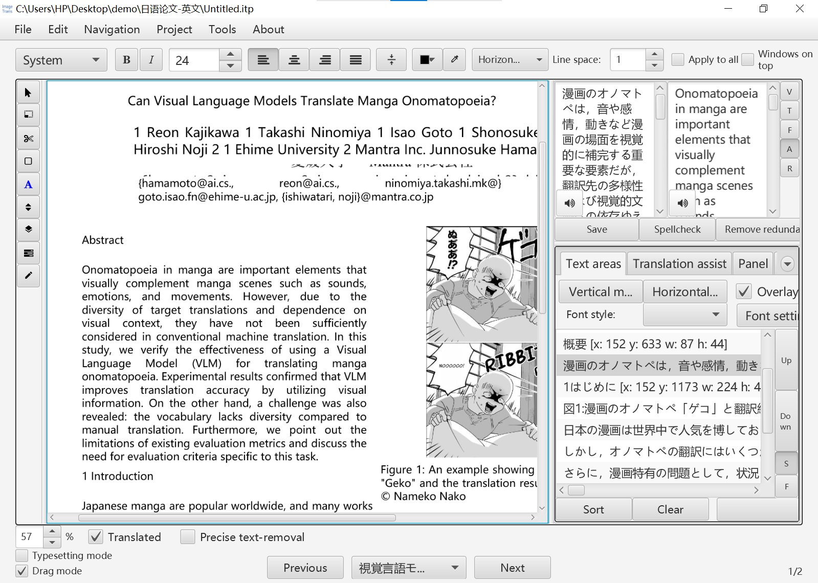This screenshot has height=583, width=818.
Task: Pick a color with the eyedropper
Action: 454,60
